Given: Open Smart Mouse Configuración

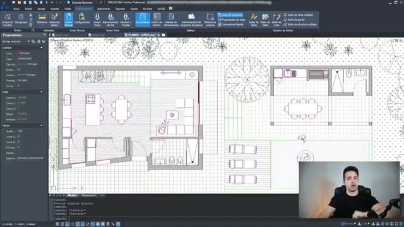Looking at the screenshot, I should pos(81,19).
